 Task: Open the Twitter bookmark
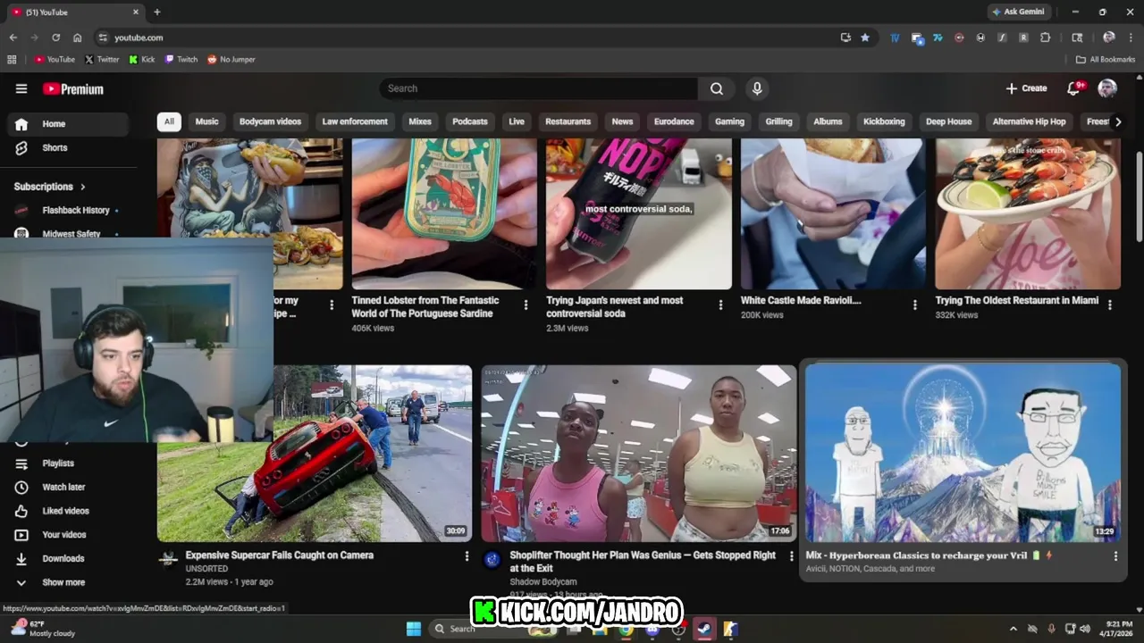tap(102, 60)
